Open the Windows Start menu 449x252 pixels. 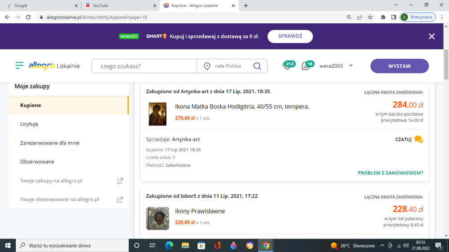point(8,245)
